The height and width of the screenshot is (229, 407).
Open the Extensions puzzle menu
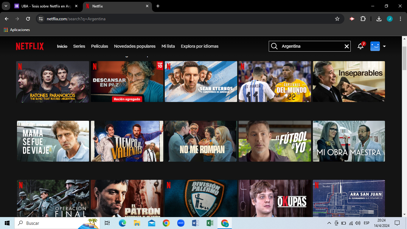[363, 19]
